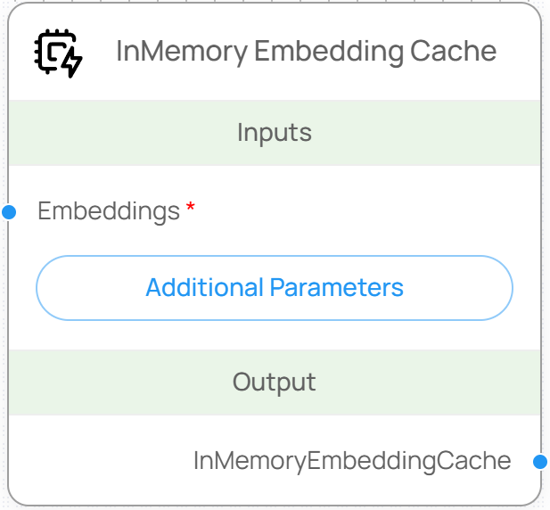
Task: Click the Embeddings input connector dot
Action: coord(9,212)
